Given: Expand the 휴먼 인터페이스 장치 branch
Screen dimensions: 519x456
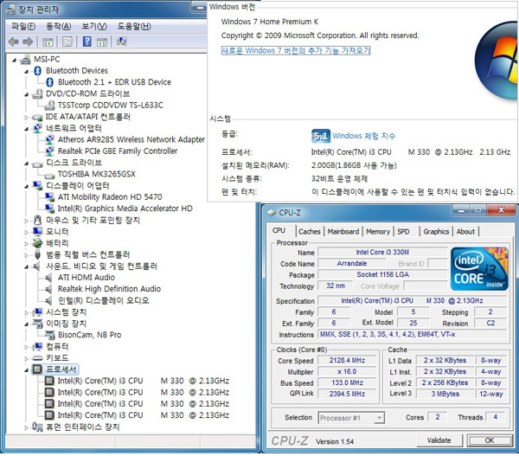Looking at the screenshot, I should click(x=27, y=427).
